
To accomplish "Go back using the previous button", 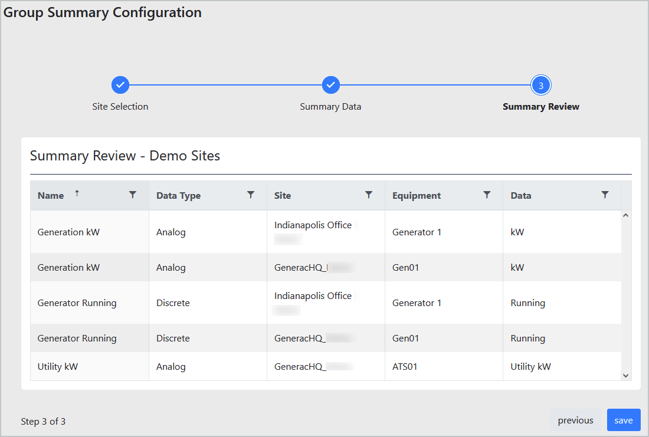I will pyautogui.click(x=575, y=420).
